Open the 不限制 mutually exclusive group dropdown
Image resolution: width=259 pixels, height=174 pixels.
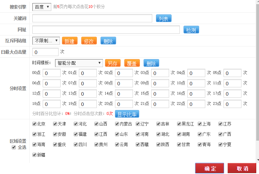[x=46, y=41]
